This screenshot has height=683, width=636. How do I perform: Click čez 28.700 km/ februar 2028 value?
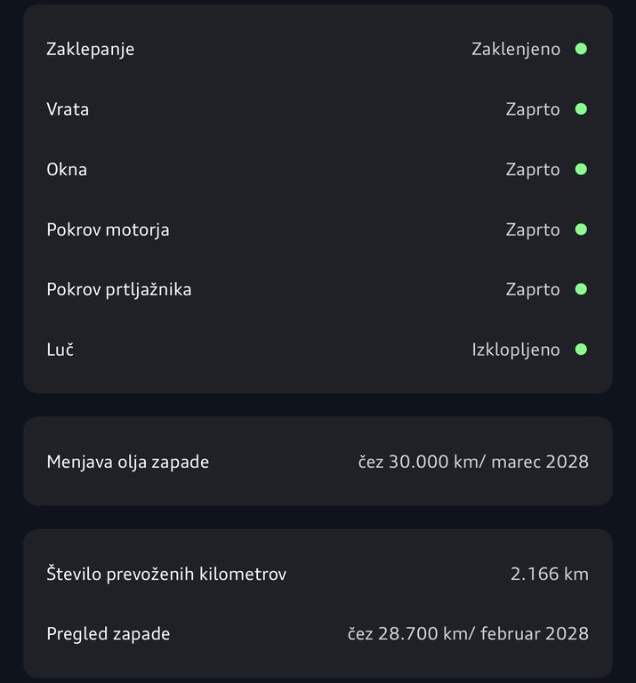coord(468,633)
